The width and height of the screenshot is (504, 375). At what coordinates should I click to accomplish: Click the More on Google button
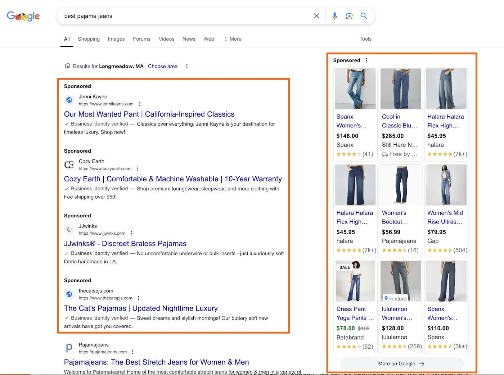(x=401, y=364)
